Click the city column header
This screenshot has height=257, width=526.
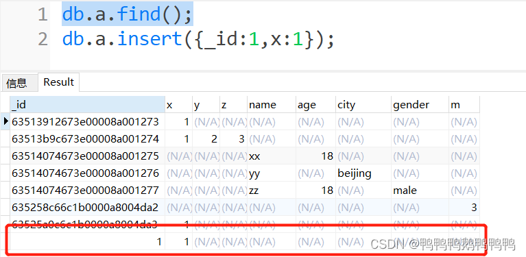coord(363,105)
